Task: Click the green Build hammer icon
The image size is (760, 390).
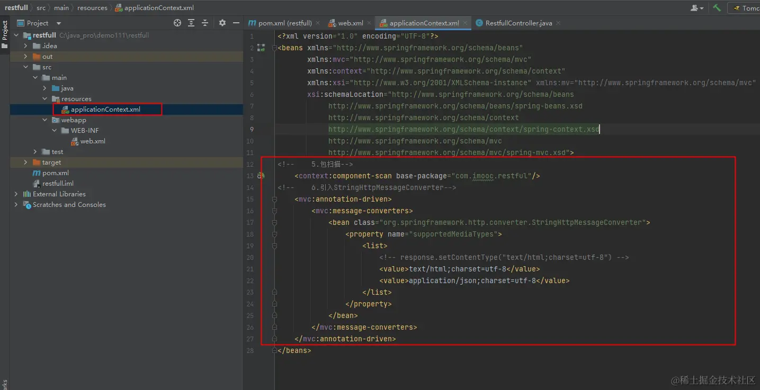Action: pyautogui.click(x=717, y=8)
